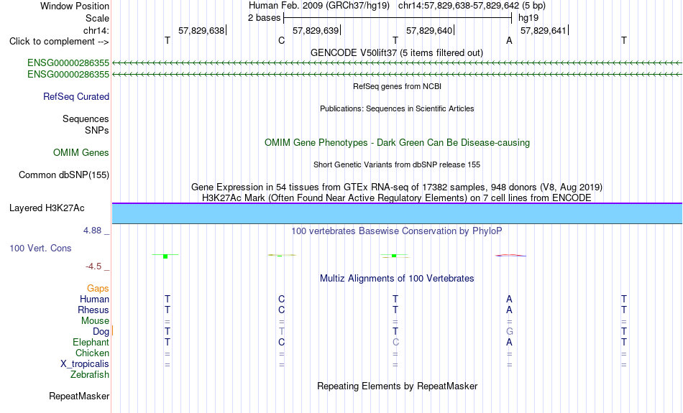Viewport: 683px width, 413px height.
Task: Select the Rhesus alignment row label
Action: click(93, 310)
